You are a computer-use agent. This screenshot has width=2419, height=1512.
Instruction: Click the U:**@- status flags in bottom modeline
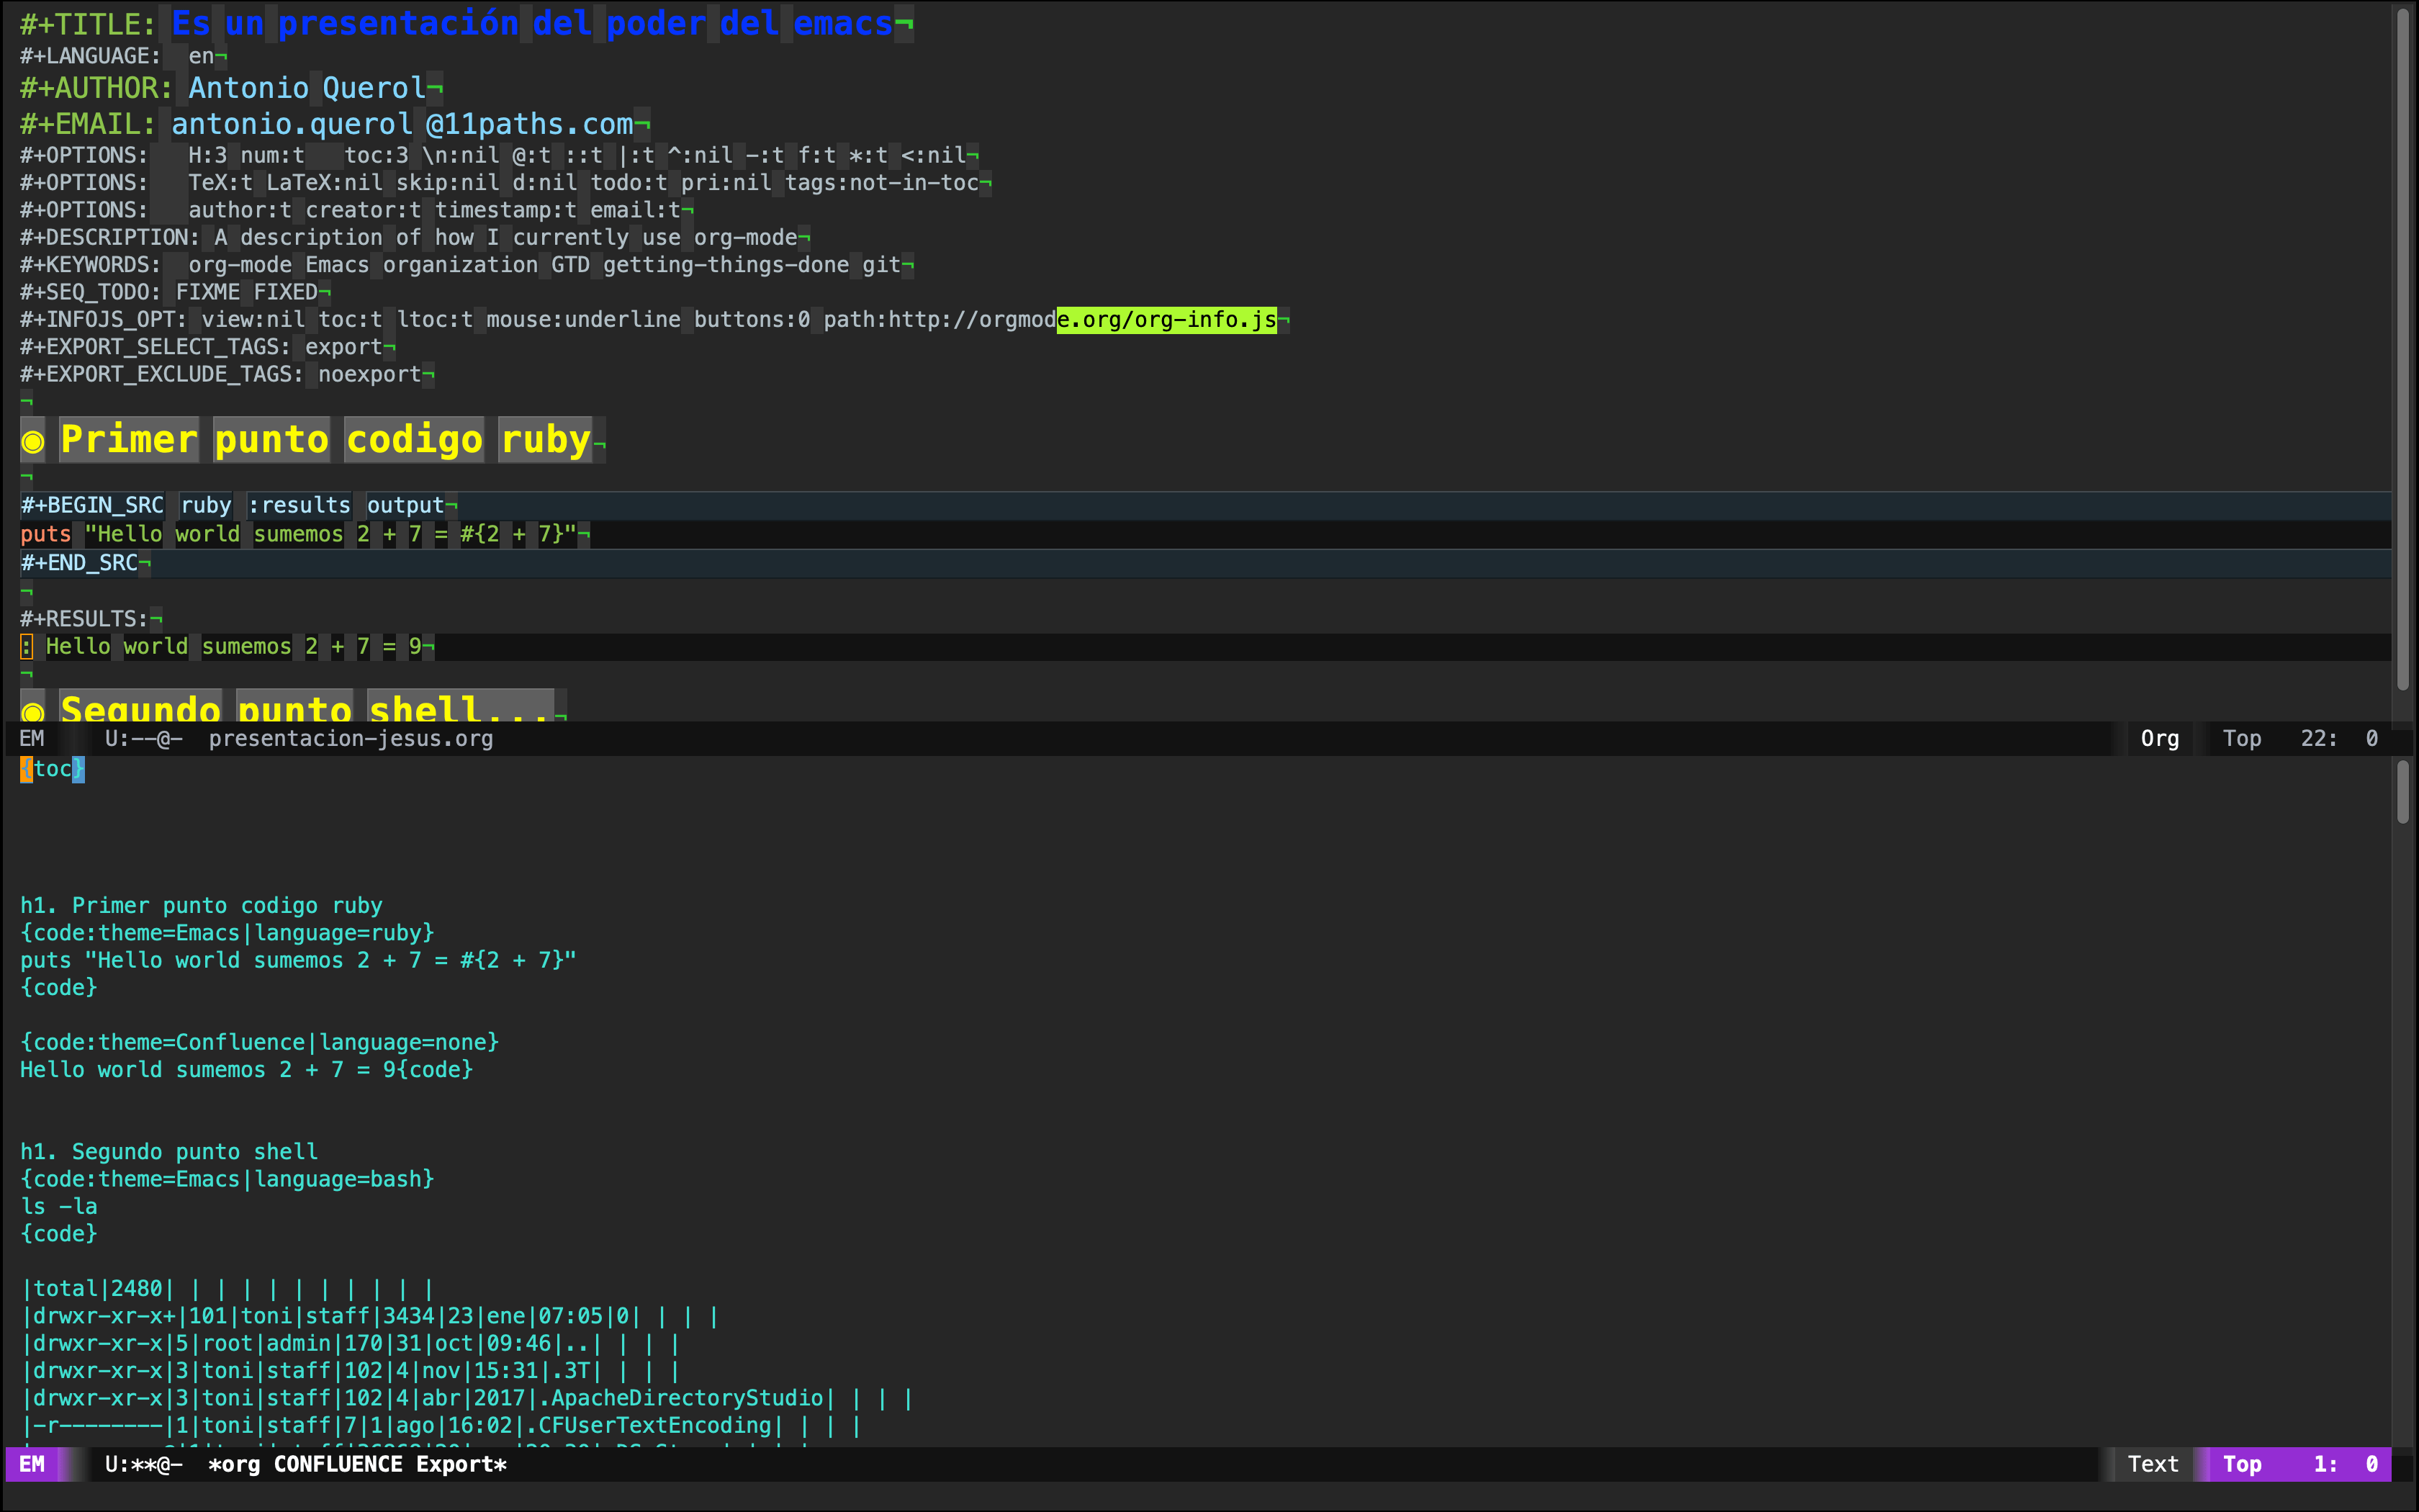[x=144, y=1464]
